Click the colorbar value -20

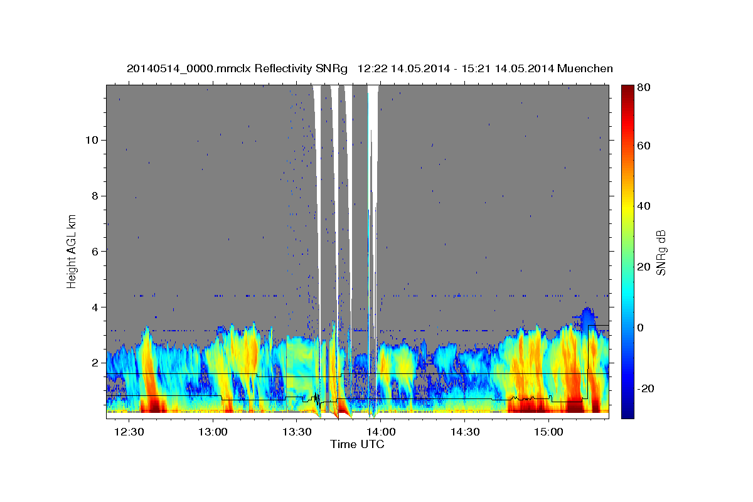pos(646,388)
